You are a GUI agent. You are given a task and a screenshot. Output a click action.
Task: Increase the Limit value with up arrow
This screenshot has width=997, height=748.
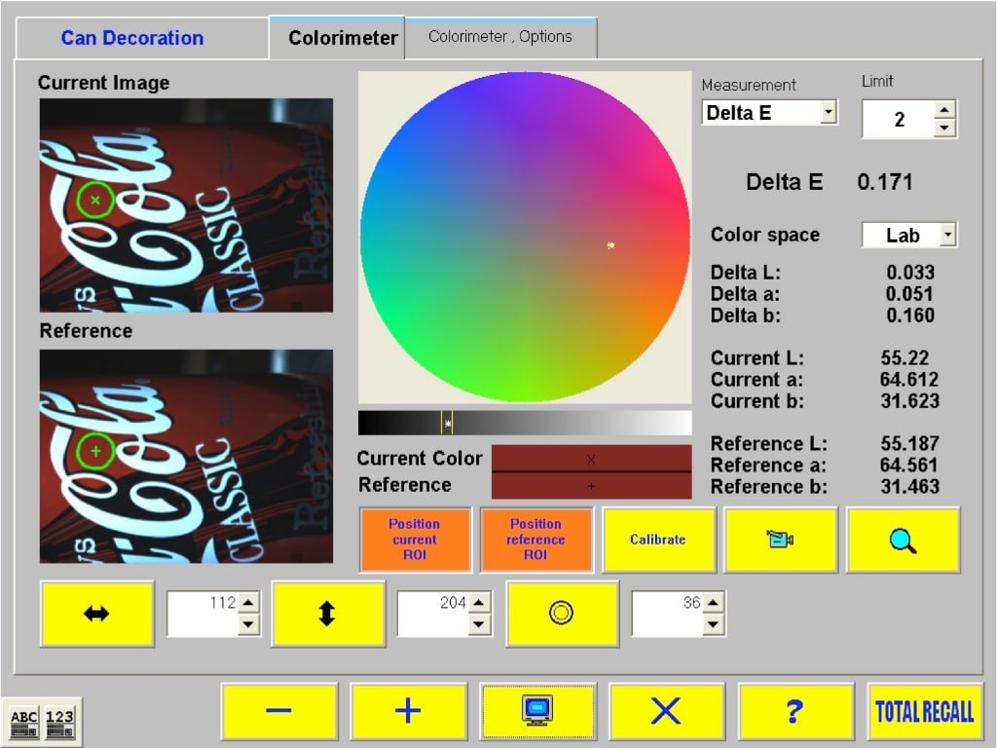point(944,110)
